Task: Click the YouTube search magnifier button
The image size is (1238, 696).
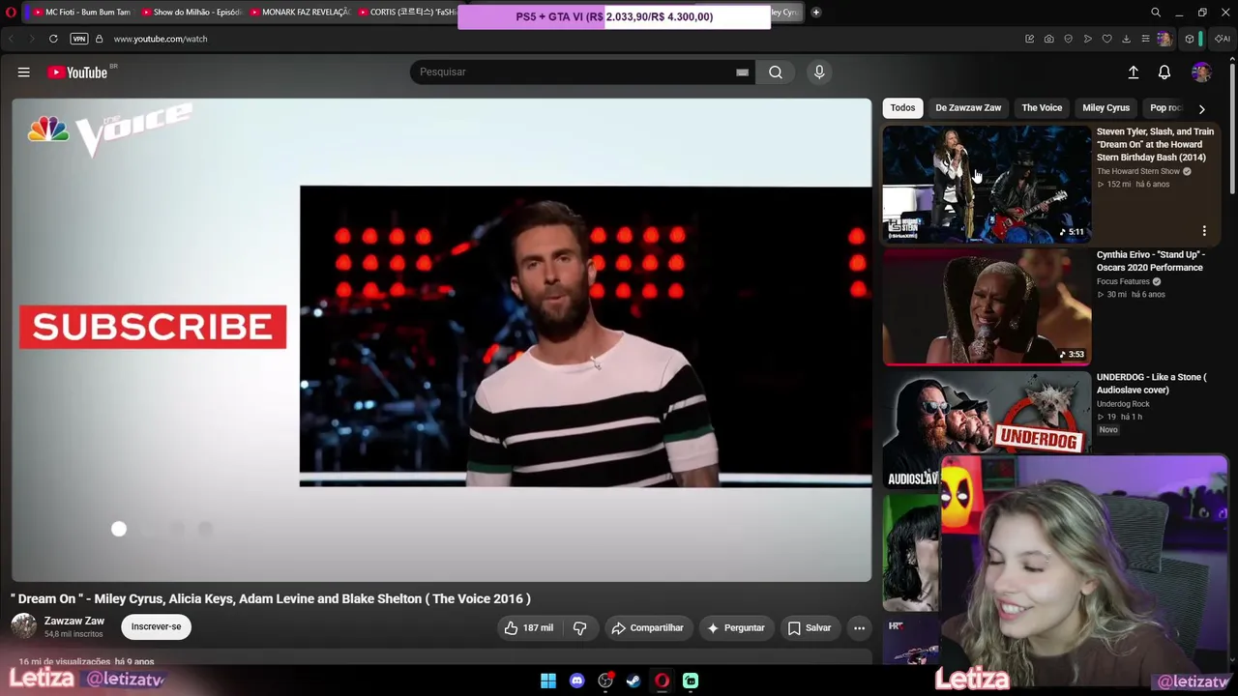Action: coord(776,72)
